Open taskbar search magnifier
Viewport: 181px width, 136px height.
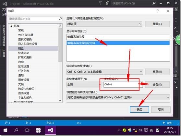16,130
